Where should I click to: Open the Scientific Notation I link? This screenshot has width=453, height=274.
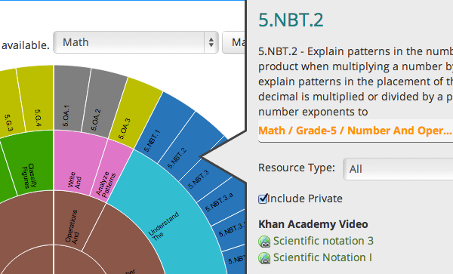[322, 257]
